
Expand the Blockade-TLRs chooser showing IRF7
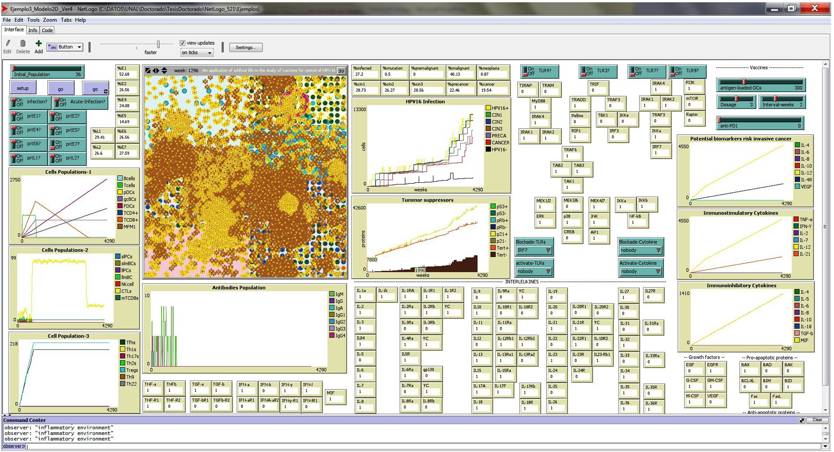tap(534, 250)
